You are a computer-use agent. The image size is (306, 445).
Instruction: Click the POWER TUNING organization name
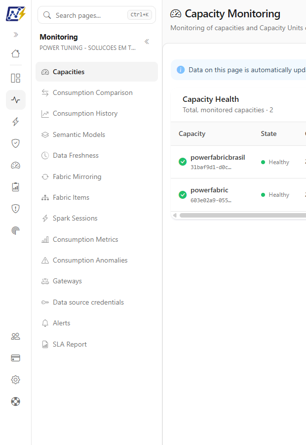pyautogui.click(x=87, y=48)
